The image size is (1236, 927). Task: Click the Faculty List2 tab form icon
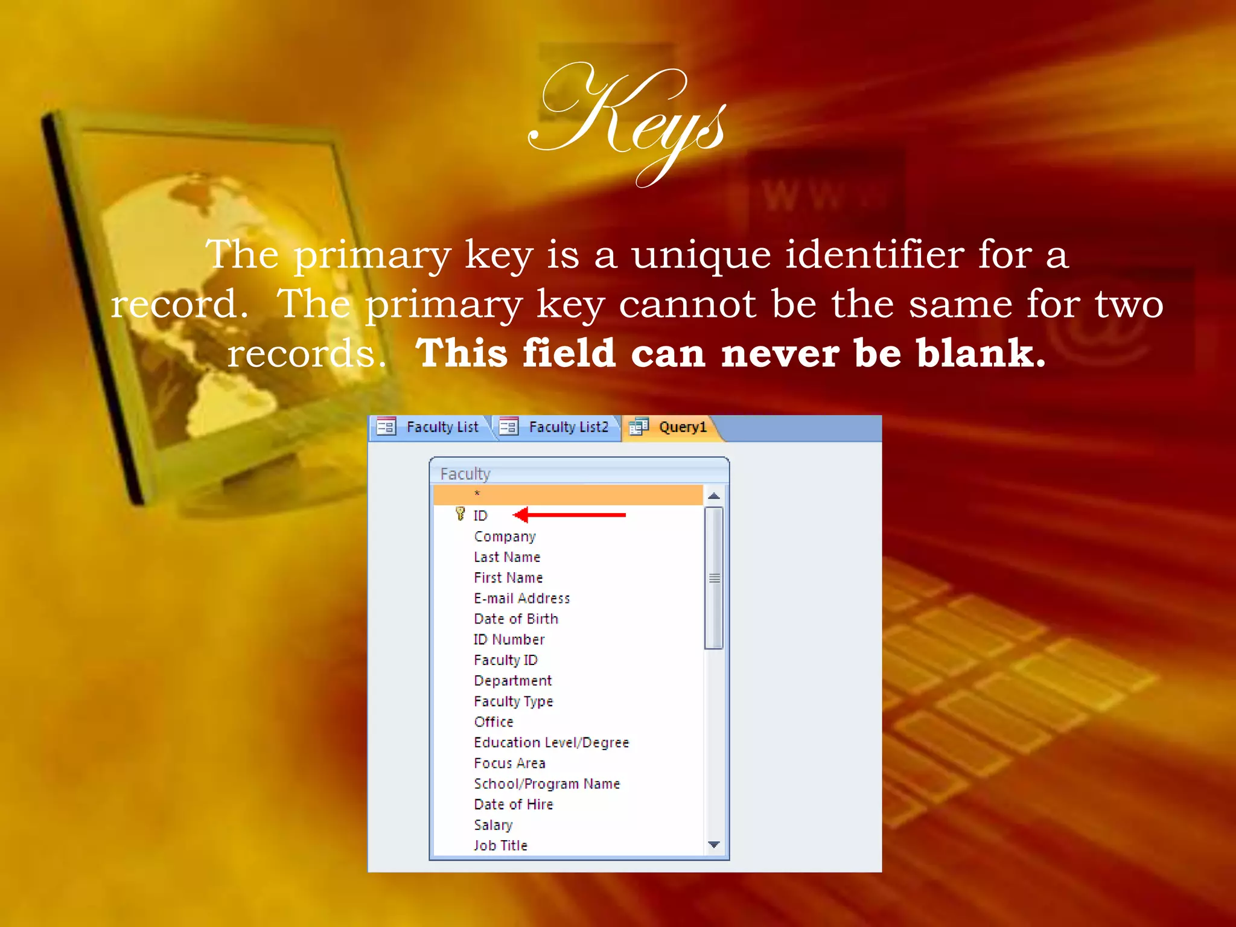coord(508,427)
